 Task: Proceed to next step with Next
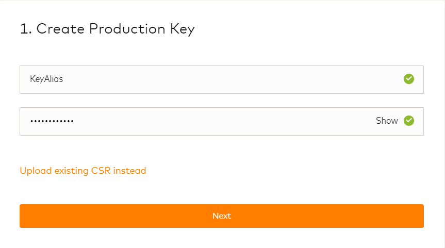[x=222, y=216]
